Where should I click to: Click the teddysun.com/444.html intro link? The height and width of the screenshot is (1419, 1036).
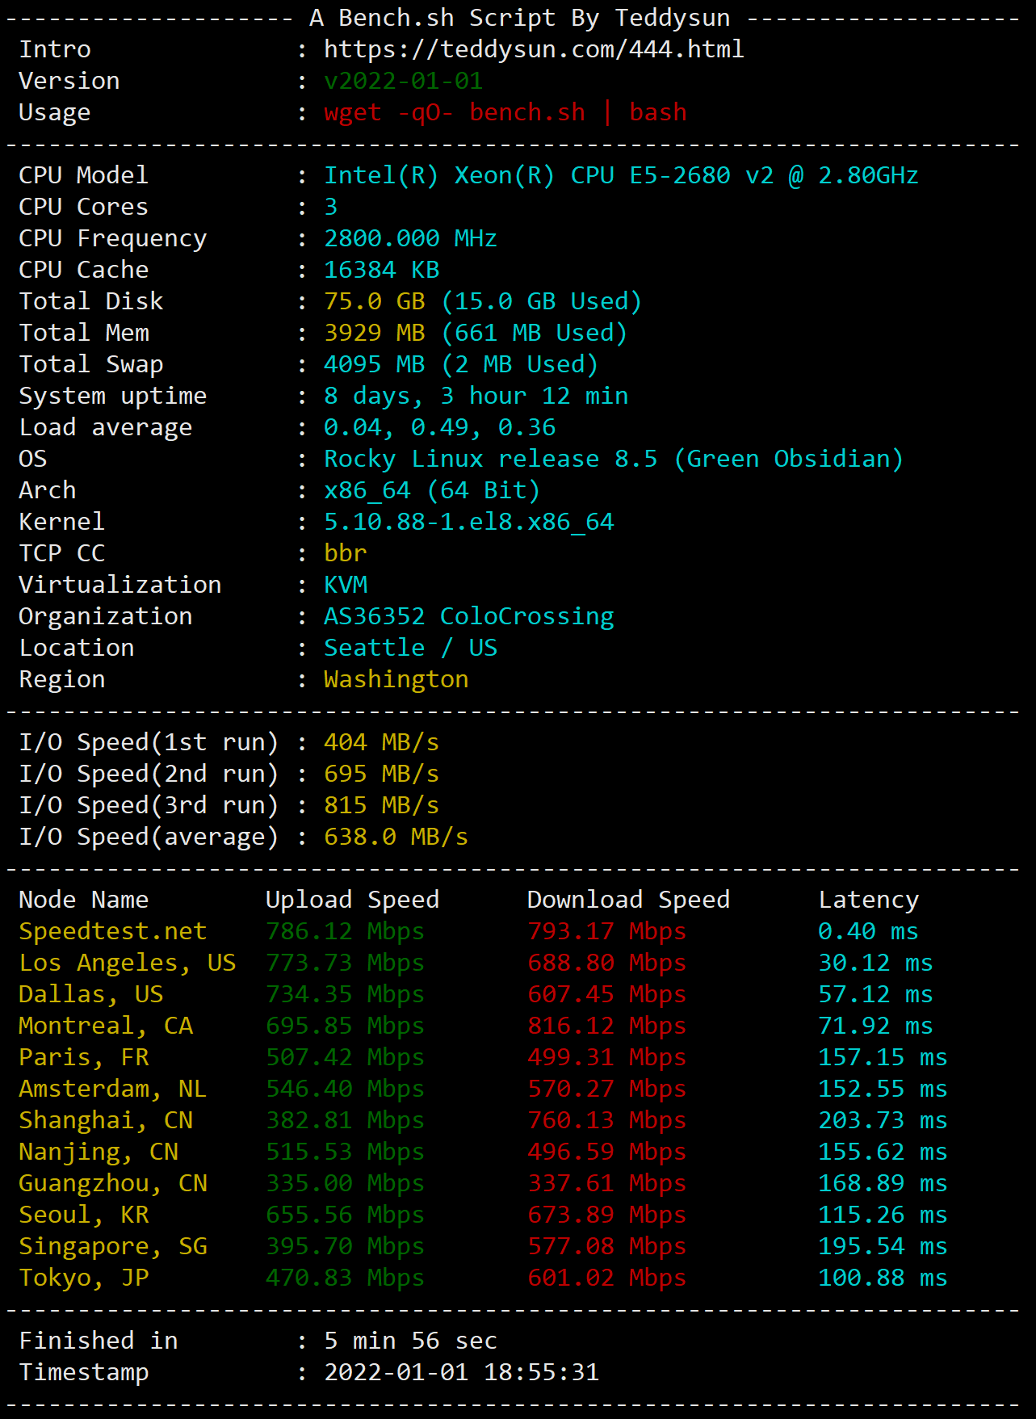[x=534, y=49]
